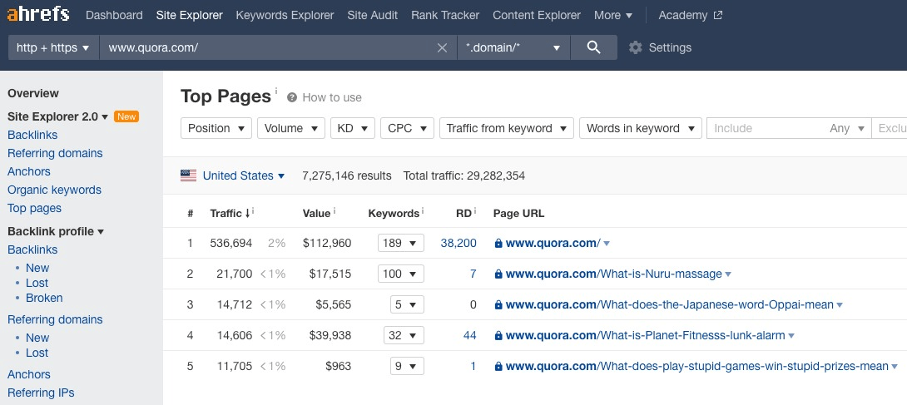The height and width of the screenshot is (405, 907).
Task: Expand arrow after the stupid-prizes-mean URL
Action: tap(895, 367)
